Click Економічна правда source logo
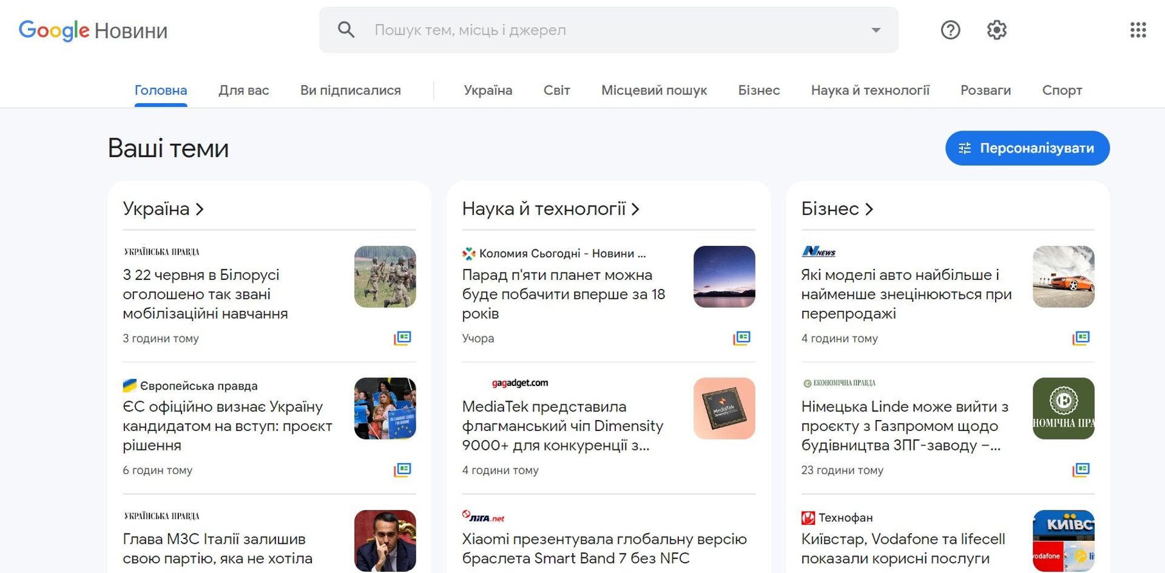Image resolution: width=1165 pixels, height=573 pixels. [x=839, y=383]
